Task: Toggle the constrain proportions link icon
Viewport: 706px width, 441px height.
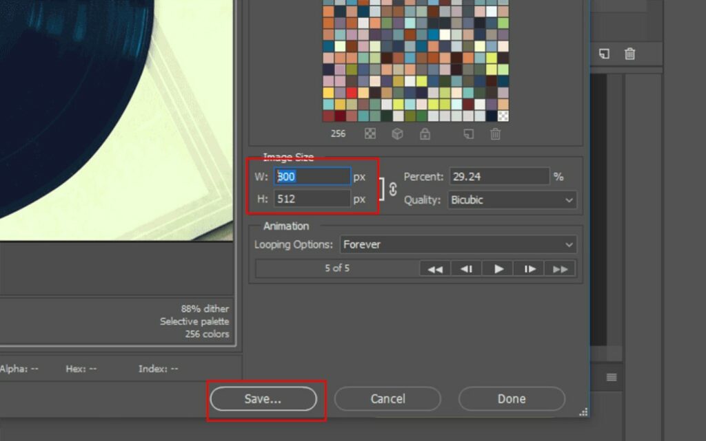Action: coord(393,189)
